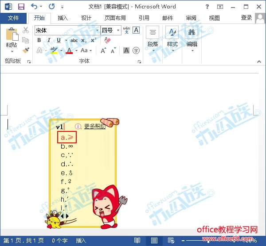Select candidate a.≥ in IME list
Image resolution: width=266 pixels, height=246 pixels.
point(67,137)
